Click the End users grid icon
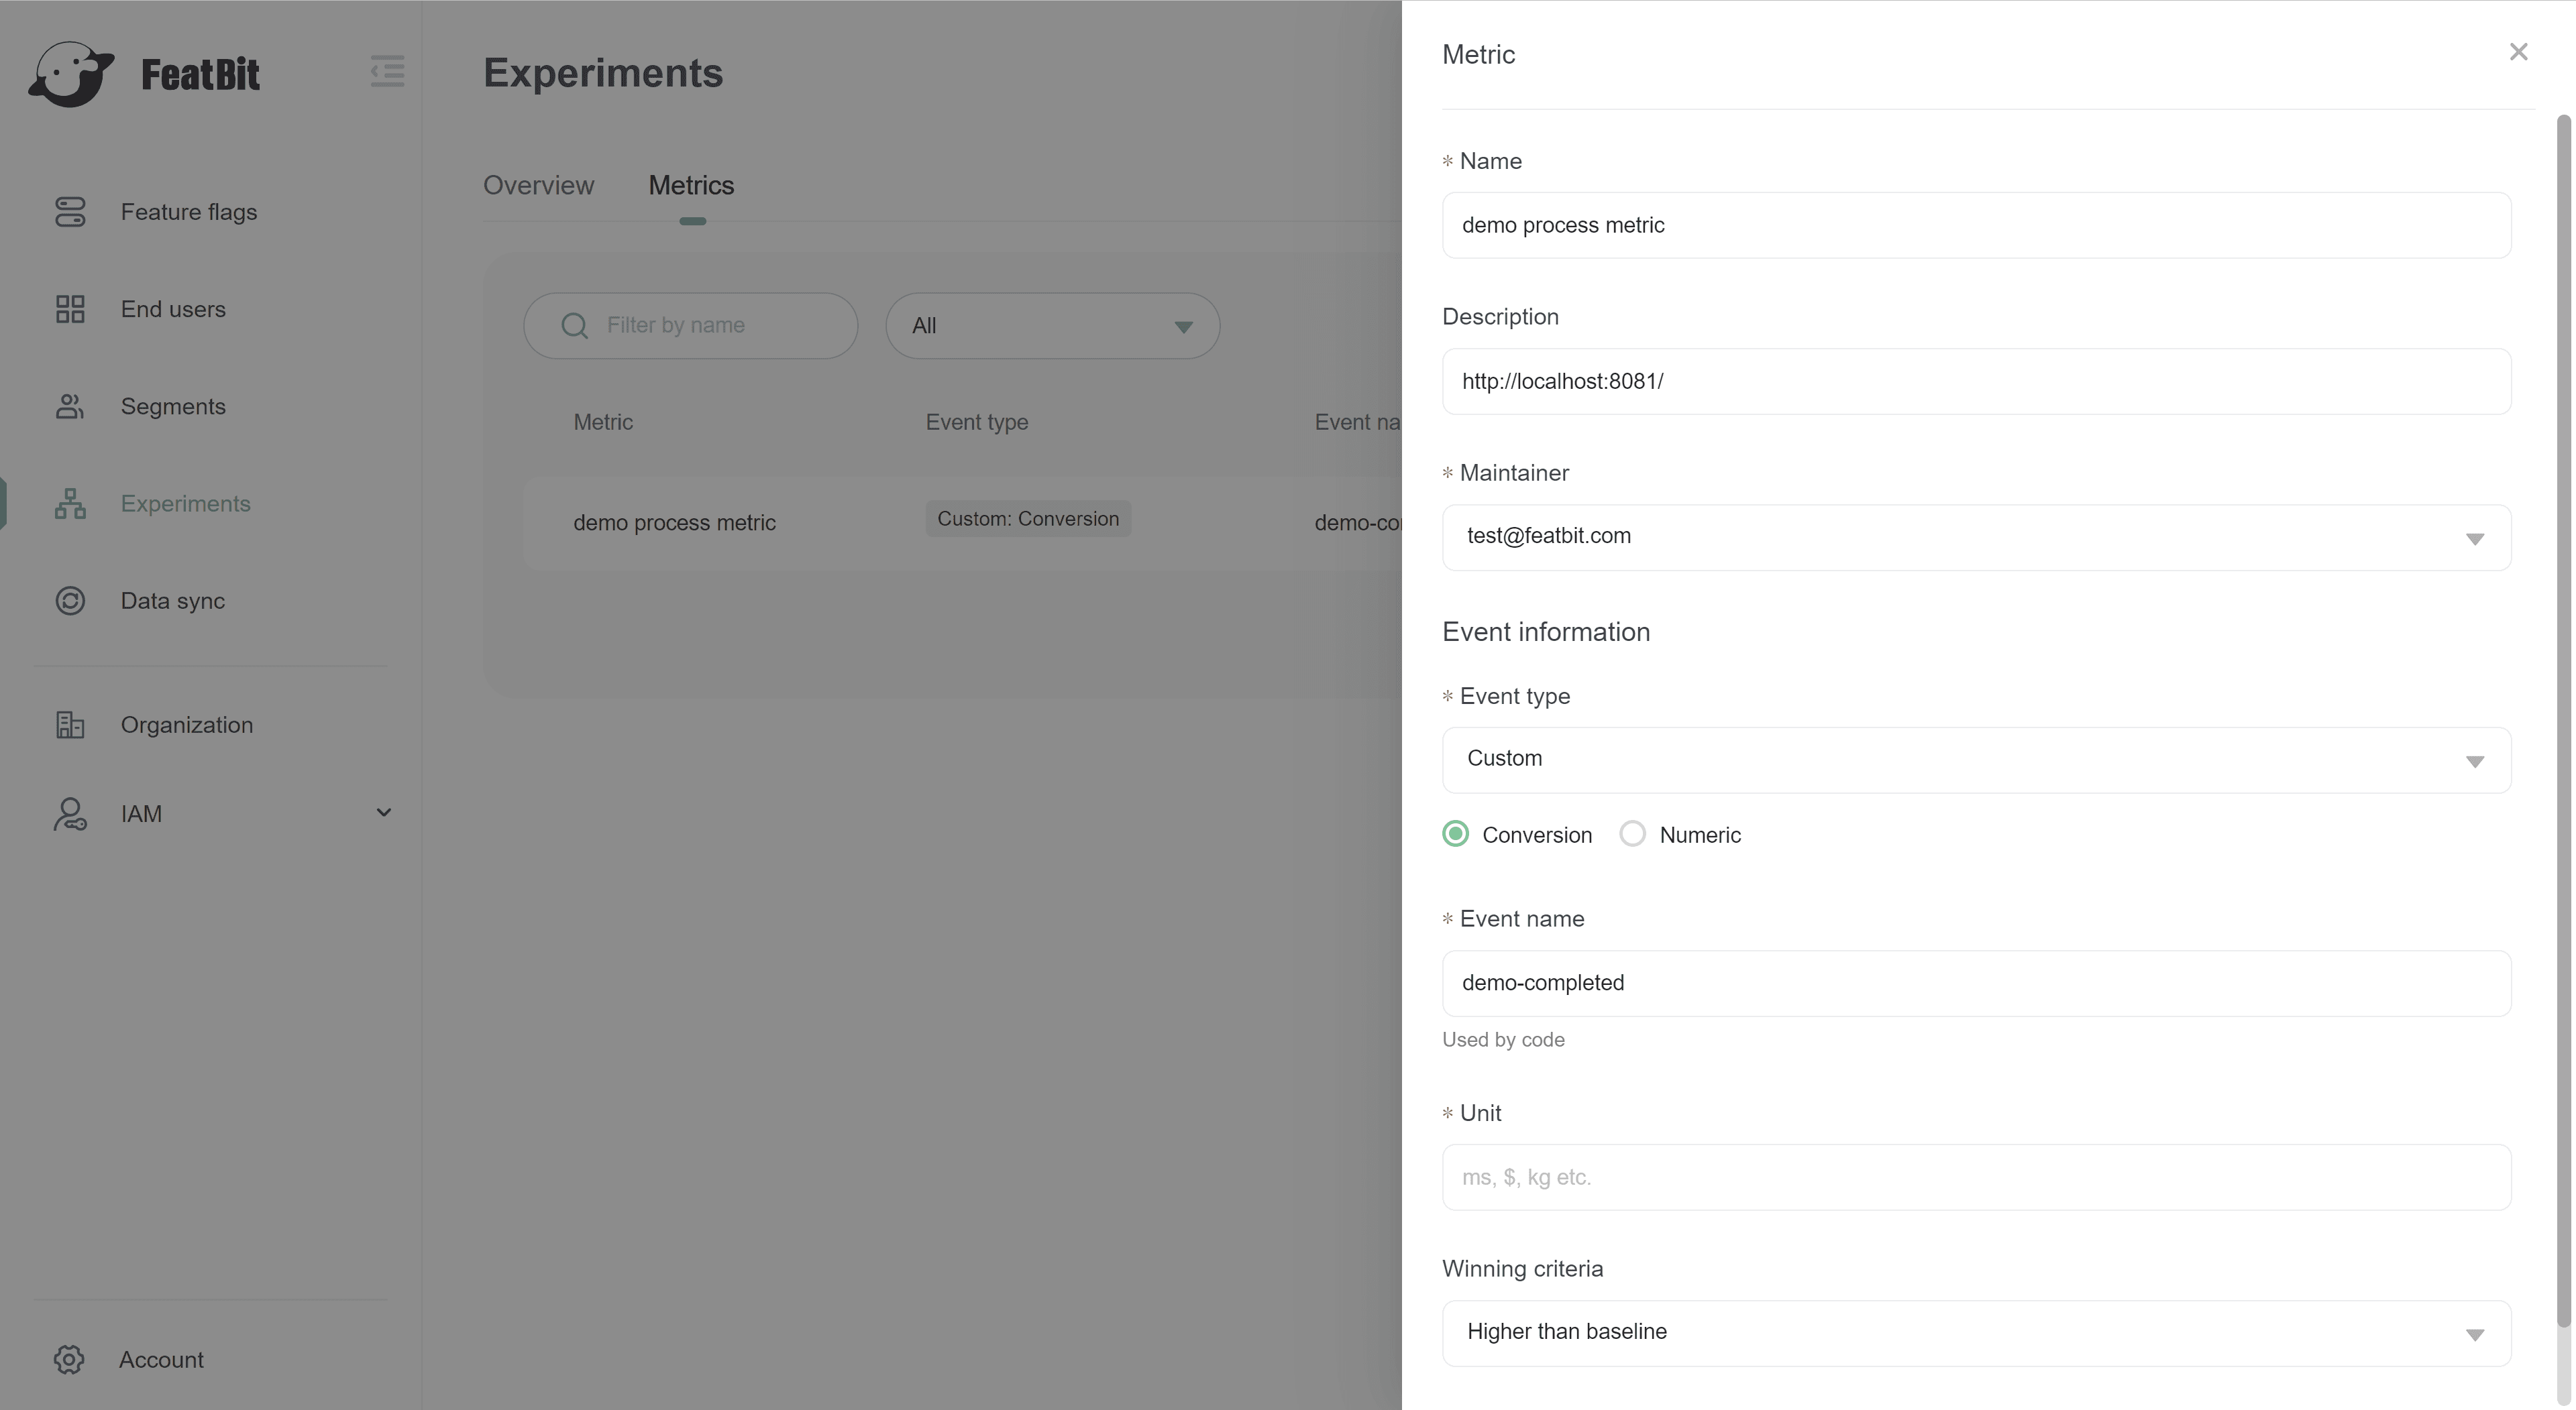The image size is (2576, 1410). point(70,309)
